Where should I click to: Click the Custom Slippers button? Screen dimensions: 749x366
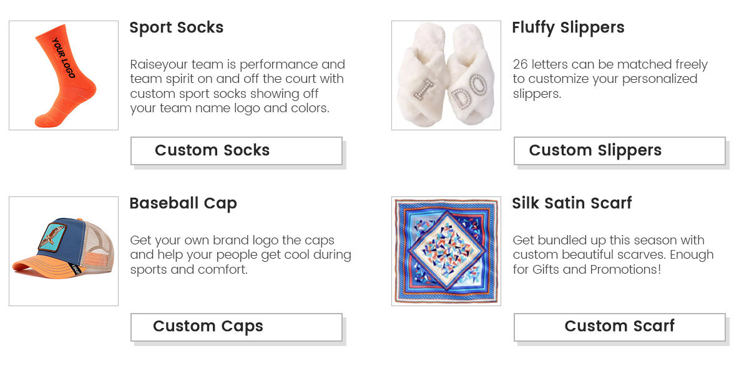[619, 151]
